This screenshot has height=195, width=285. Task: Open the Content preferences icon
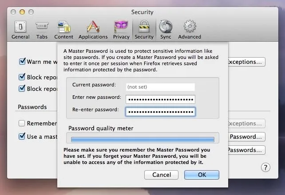click(x=64, y=27)
